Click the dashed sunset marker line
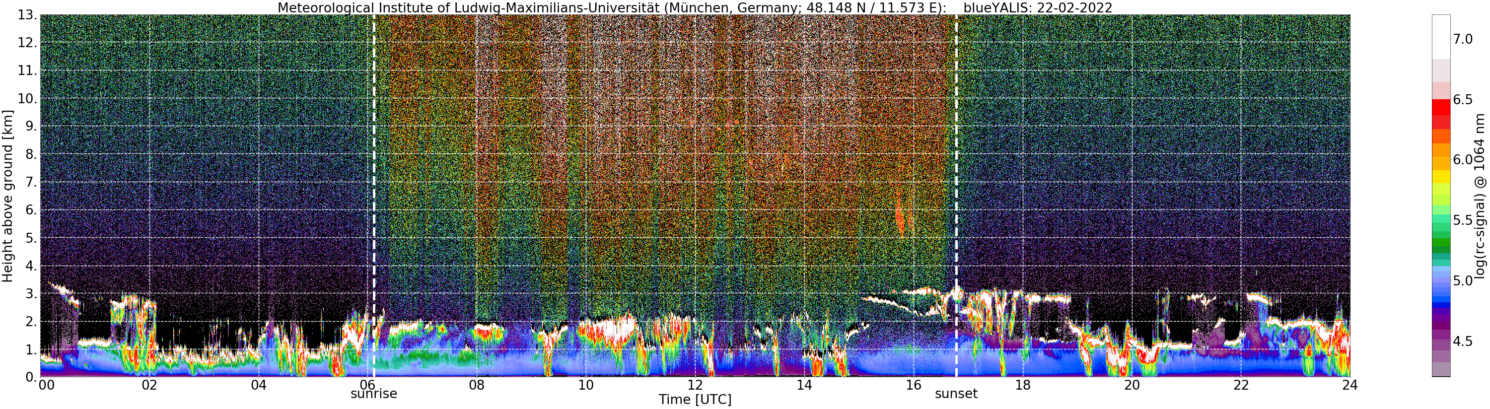This screenshot has height=409, width=1490. click(956, 196)
